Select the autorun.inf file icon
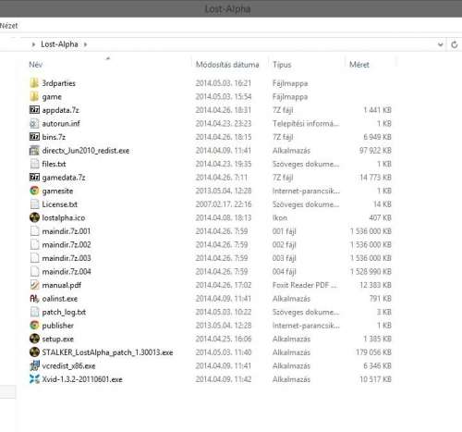The width and height of the screenshot is (462, 432). point(34,123)
